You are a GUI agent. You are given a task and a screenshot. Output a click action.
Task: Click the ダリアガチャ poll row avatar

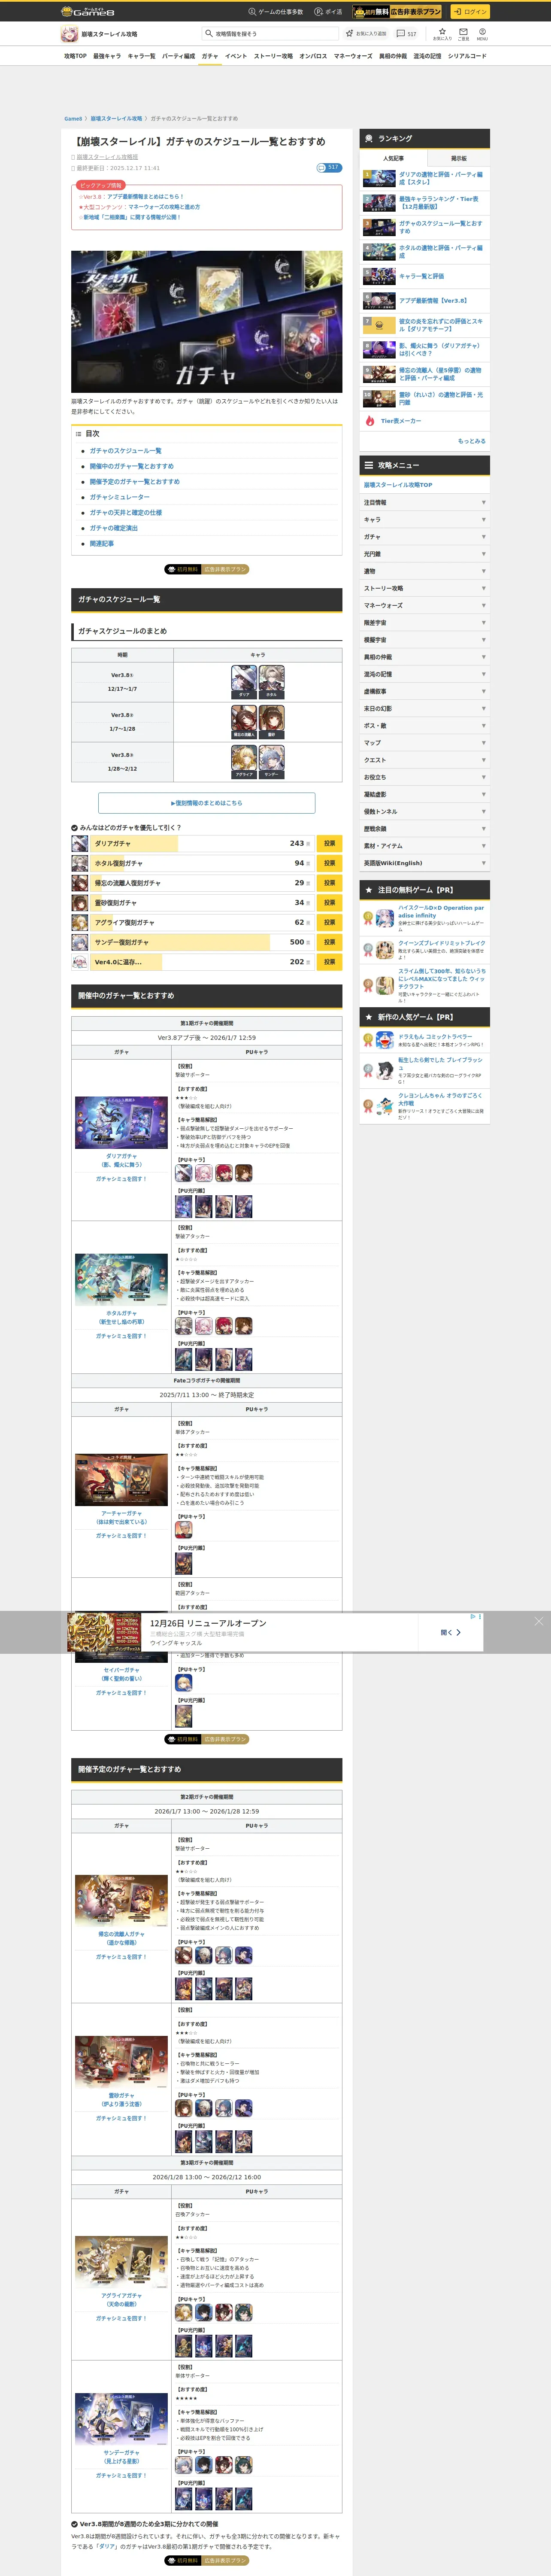[79, 843]
